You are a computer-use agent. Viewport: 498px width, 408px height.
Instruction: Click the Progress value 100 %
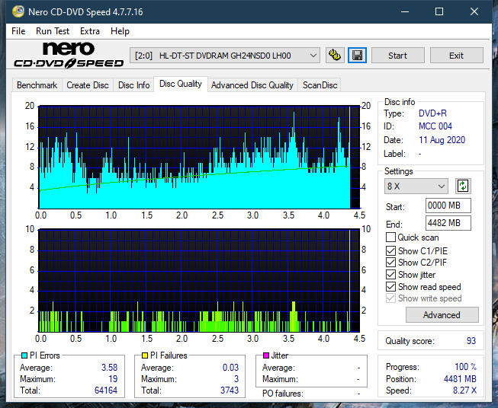466,367
